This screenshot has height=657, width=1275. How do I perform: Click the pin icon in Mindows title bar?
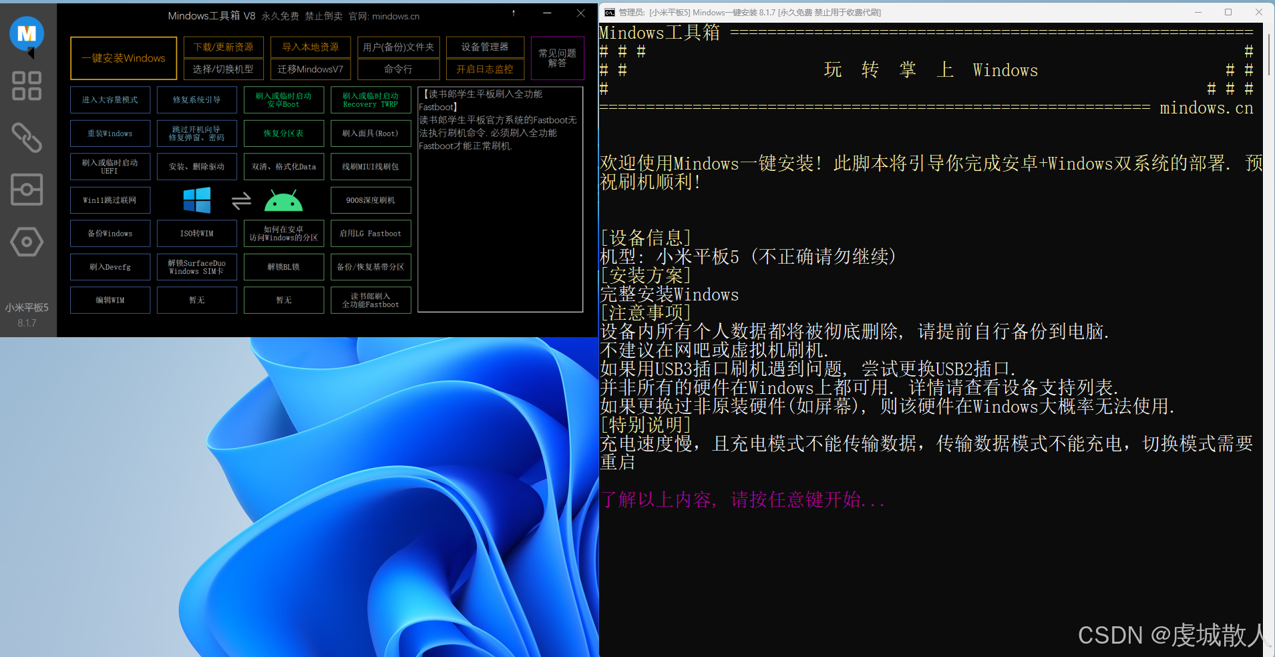click(x=513, y=13)
